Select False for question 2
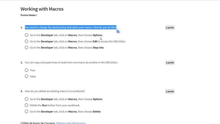 click(x=26, y=76)
